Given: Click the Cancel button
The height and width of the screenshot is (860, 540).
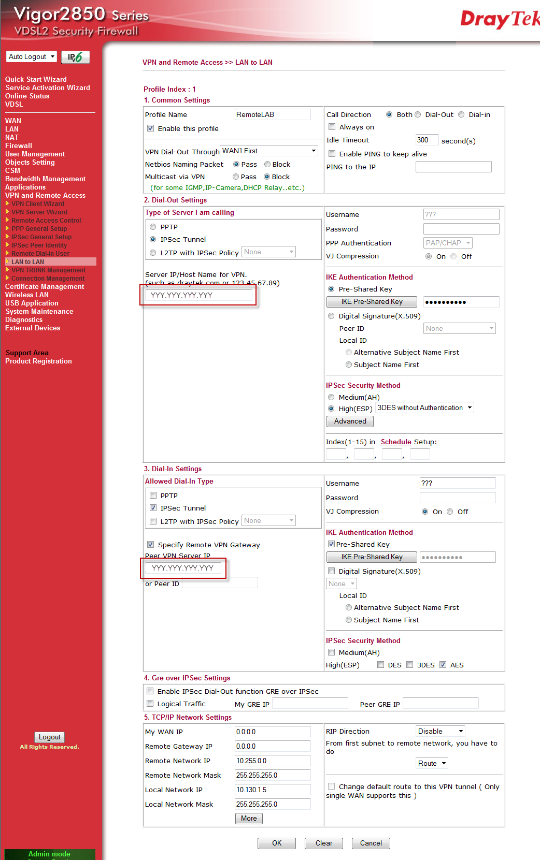Looking at the screenshot, I should coord(371,843).
